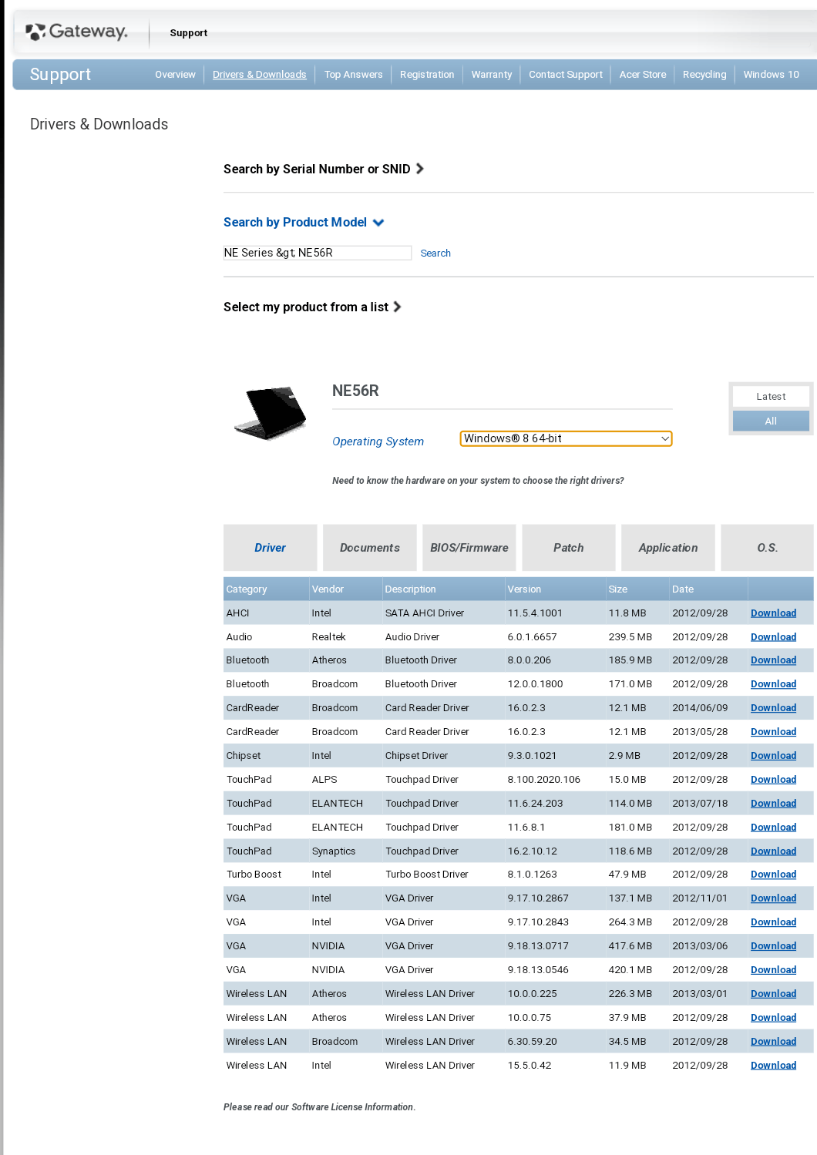Open the Application tab
817x1155 pixels.
pos(668,548)
